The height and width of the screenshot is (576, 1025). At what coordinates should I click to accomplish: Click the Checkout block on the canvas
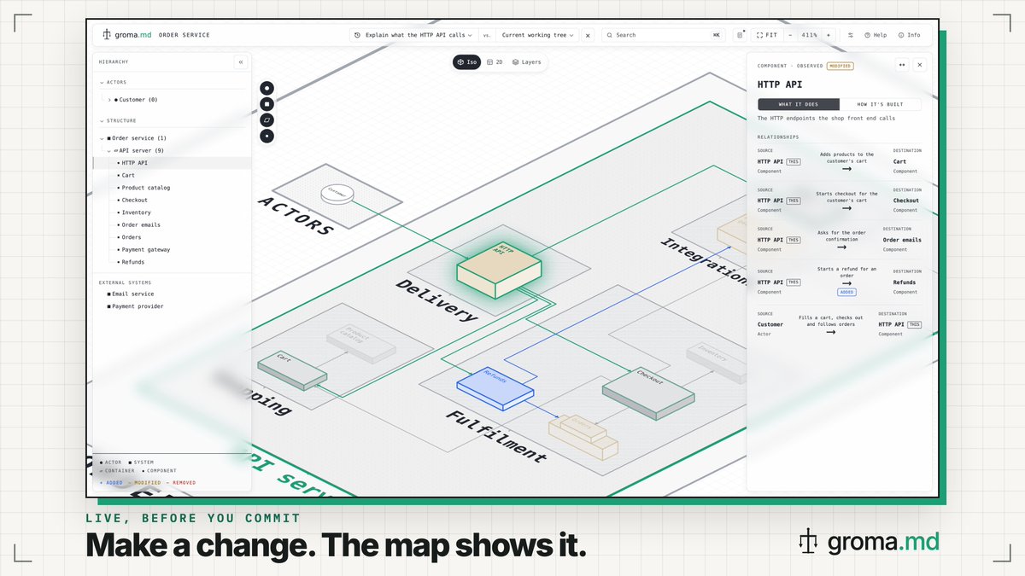(x=647, y=393)
